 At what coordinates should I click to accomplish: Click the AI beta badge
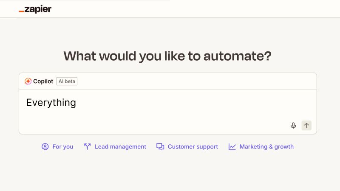click(x=67, y=81)
